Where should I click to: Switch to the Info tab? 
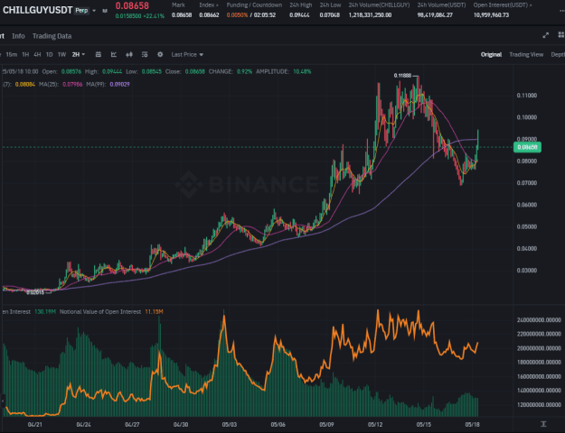[18, 36]
